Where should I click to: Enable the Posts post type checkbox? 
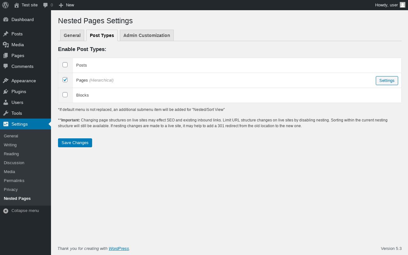tap(65, 65)
